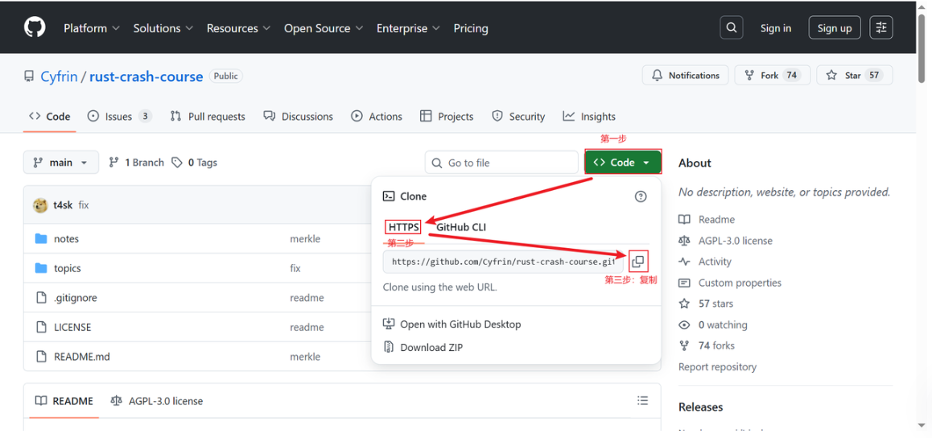Switch to the Issues tab
Image resolution: width=932 pixels, height=438 pixels.
click(x=119, y=117)
